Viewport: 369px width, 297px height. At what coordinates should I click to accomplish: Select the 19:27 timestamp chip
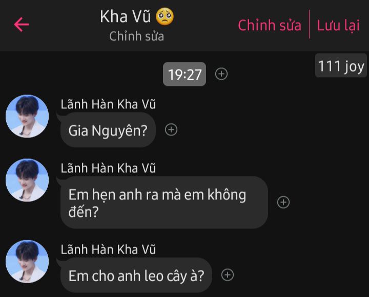(x=184, y=74)
